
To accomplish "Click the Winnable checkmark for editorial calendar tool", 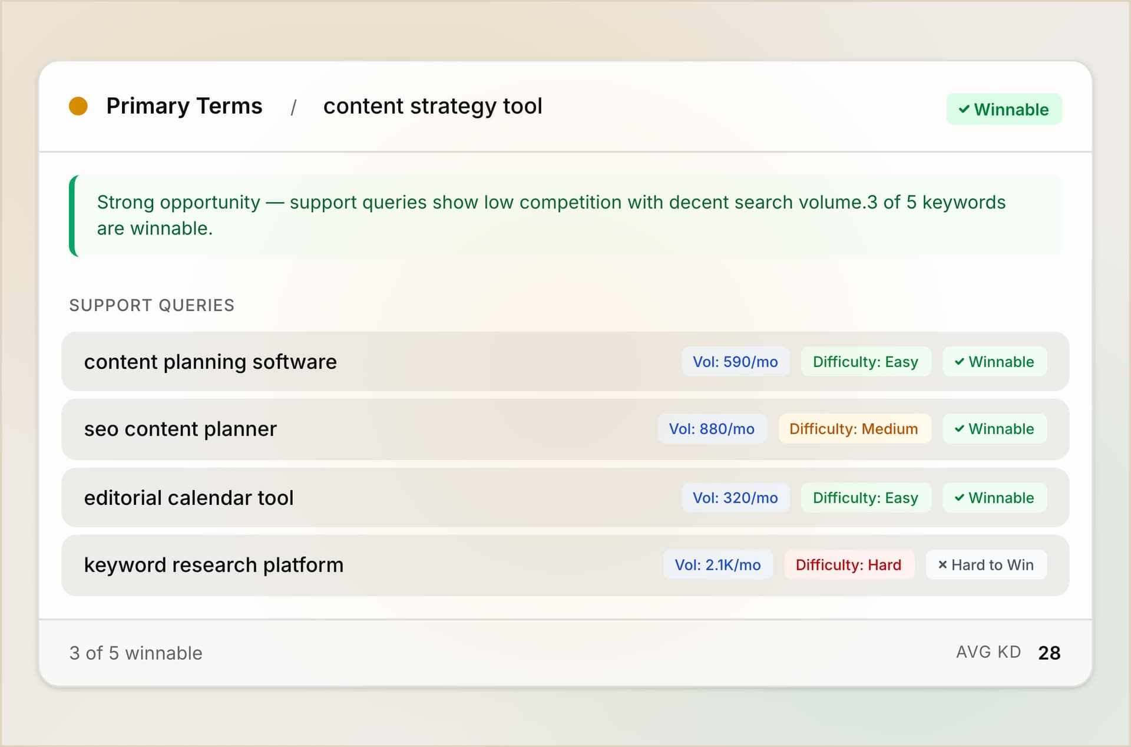I will (x=994, y=498).
